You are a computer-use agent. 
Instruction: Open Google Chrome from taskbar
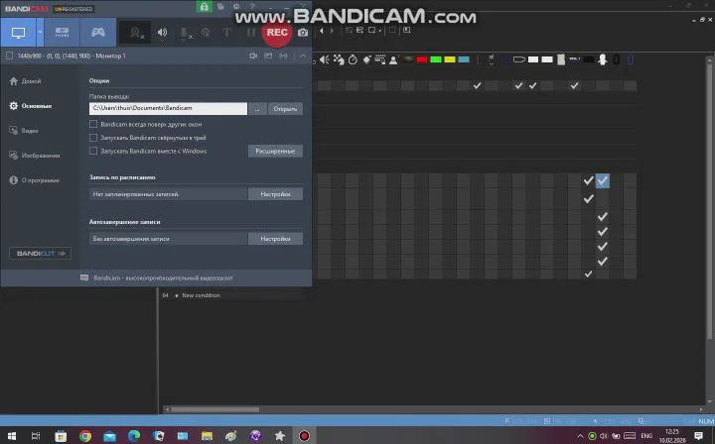[x=85, y=436]
